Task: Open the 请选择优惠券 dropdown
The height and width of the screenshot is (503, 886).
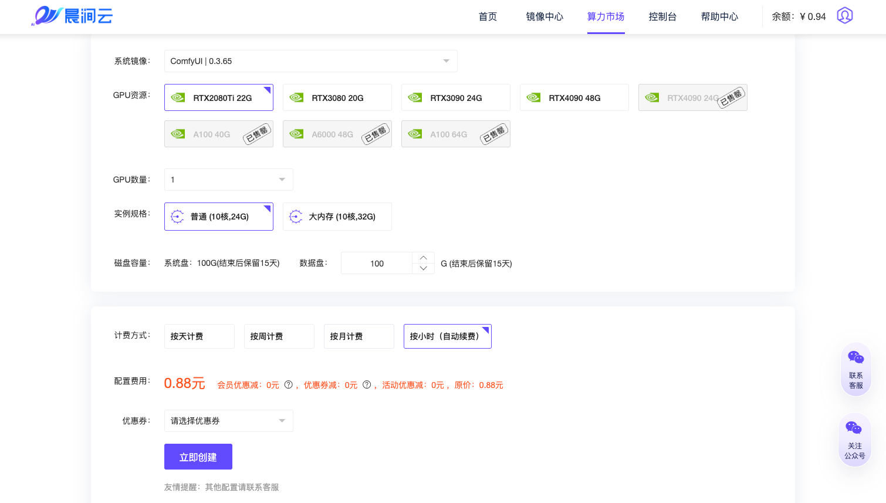Action: [228, 420]
